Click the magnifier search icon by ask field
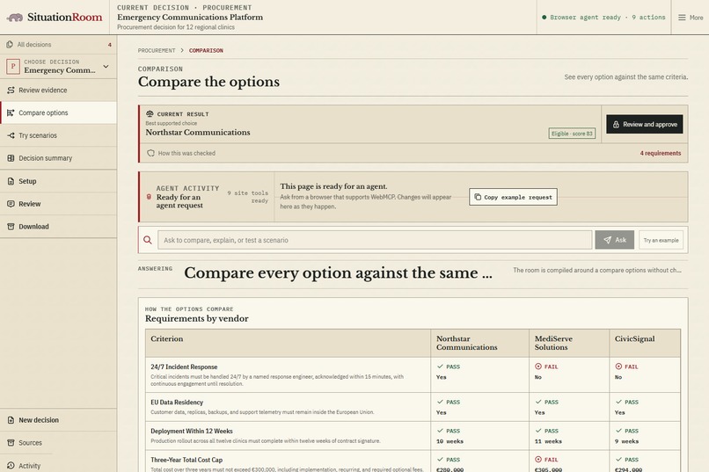The image size is (709, 472). 148,240
